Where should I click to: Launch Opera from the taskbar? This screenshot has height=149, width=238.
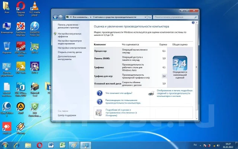[39, 145]
